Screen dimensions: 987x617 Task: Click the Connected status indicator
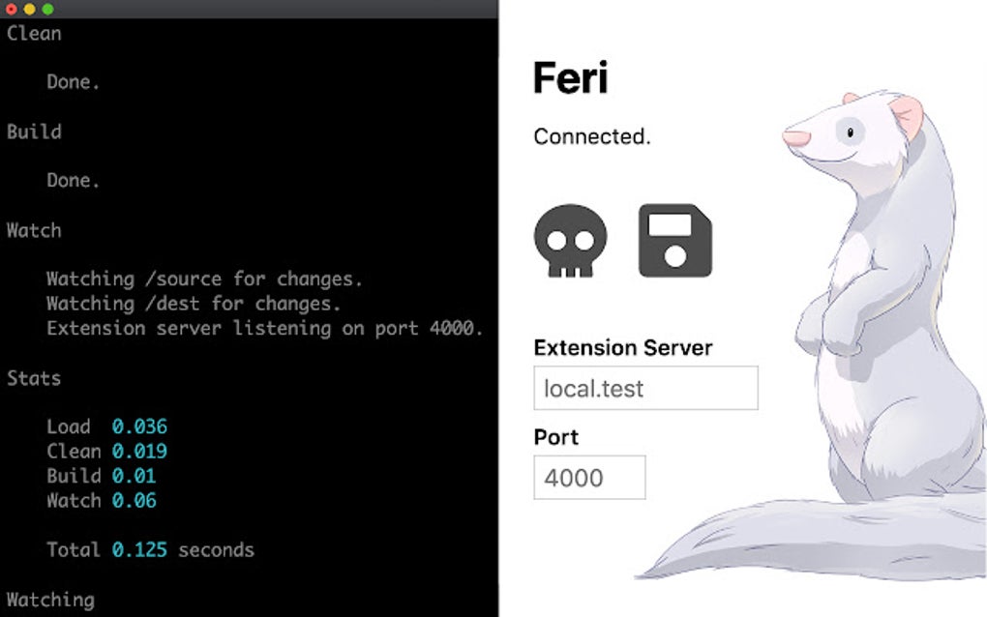point(589,136)
